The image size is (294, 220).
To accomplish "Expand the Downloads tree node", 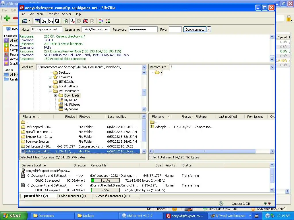I will [x=55, y=96].
